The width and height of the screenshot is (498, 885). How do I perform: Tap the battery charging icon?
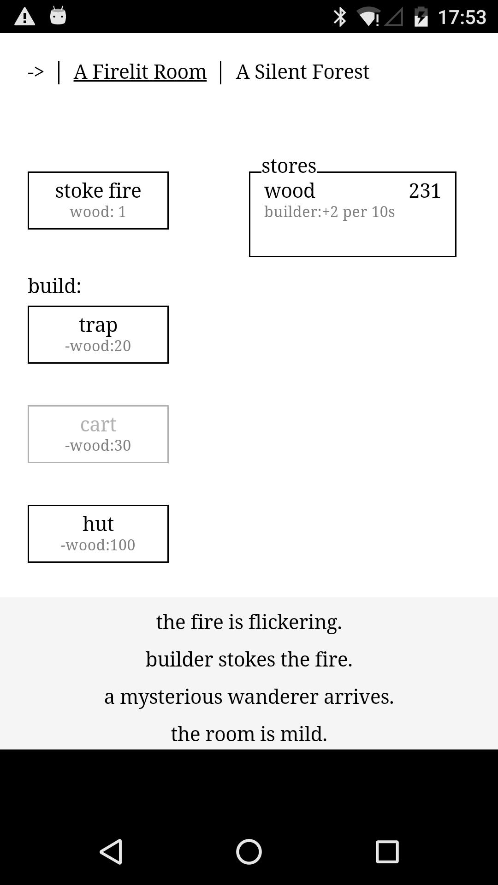(421, 17)
